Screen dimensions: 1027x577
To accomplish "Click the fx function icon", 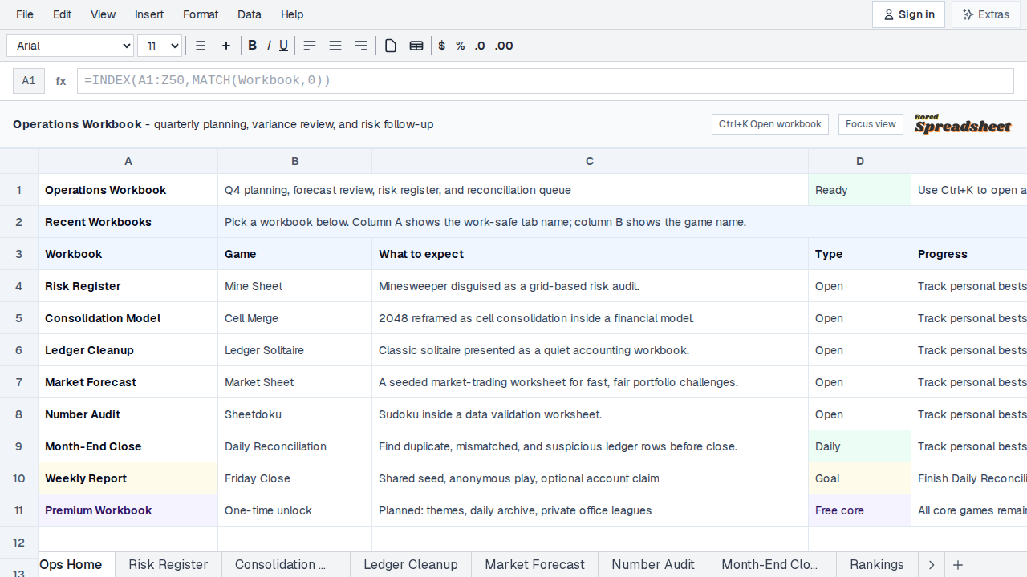I will pyautogui.click(x=61, y=81).
